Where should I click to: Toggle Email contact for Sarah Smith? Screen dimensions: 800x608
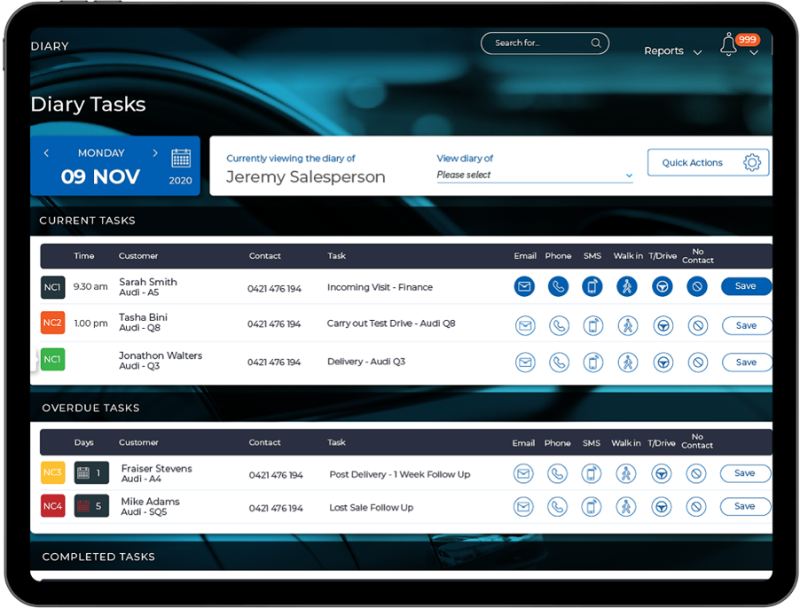pos(524,286)
